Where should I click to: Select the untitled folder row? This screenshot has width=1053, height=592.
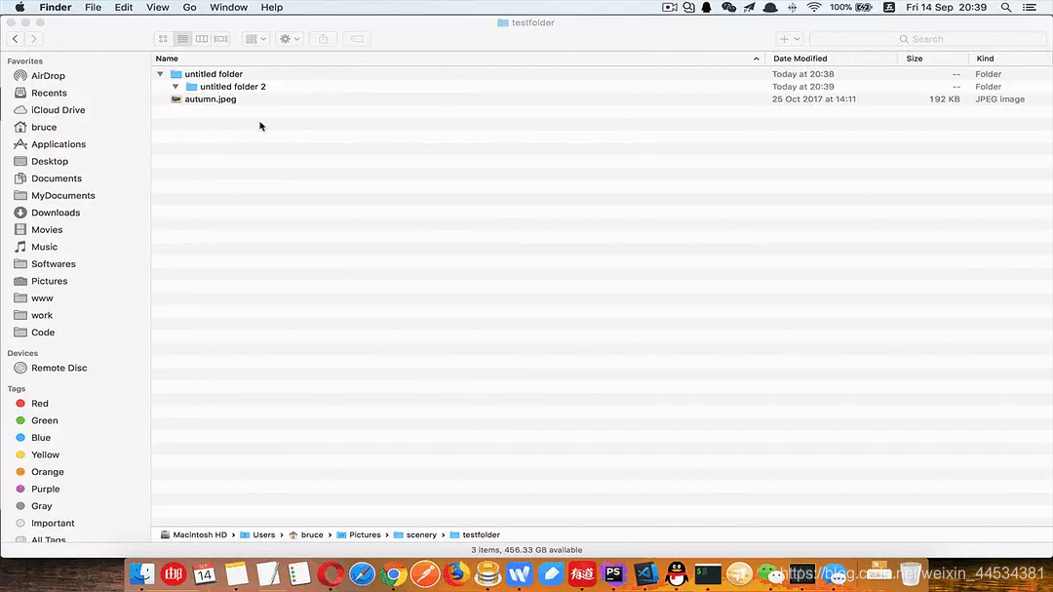[x=601, y=74]
